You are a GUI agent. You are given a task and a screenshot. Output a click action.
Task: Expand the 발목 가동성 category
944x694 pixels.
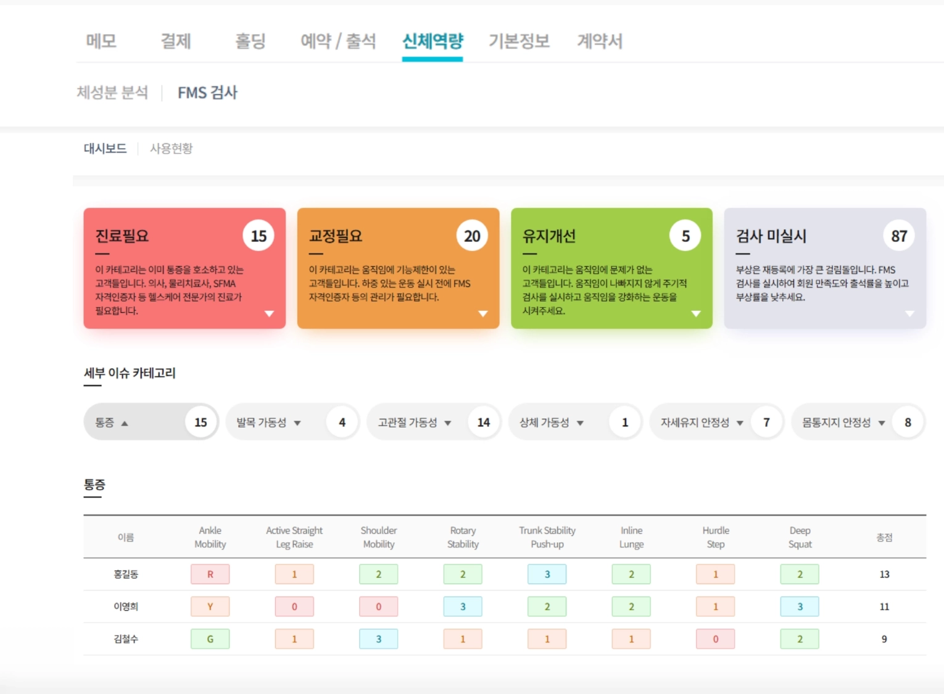[x=292, y=422]
